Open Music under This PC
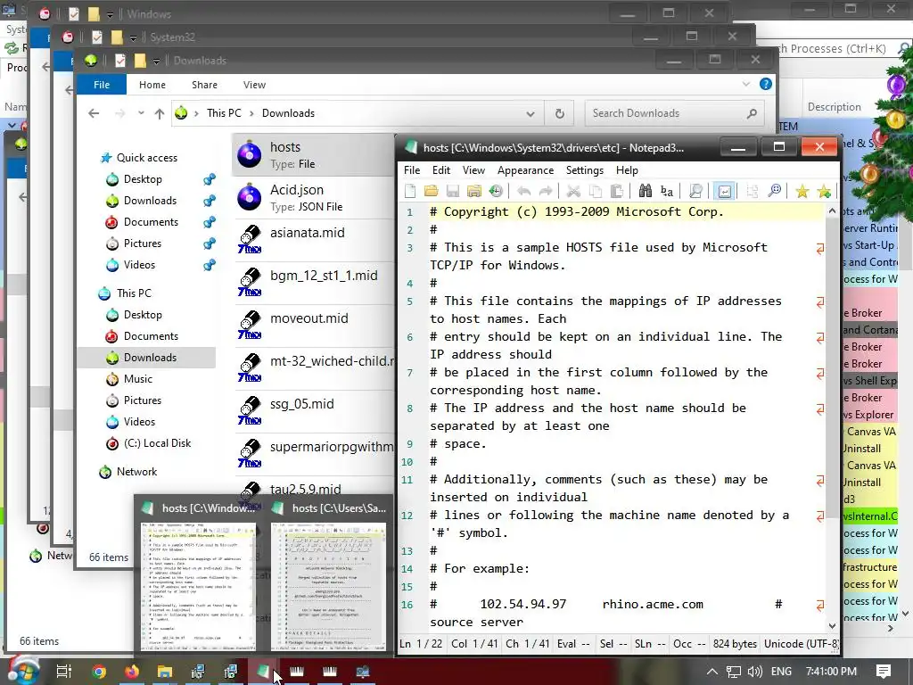 [x=137, y=379]
